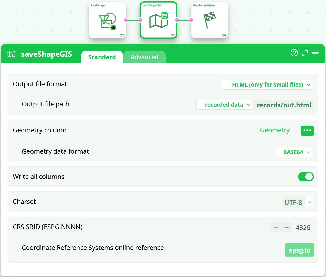Viewport: 326px width, 277px height.
Task: Open the Output file format dropdown
Action: click(267, 85)
